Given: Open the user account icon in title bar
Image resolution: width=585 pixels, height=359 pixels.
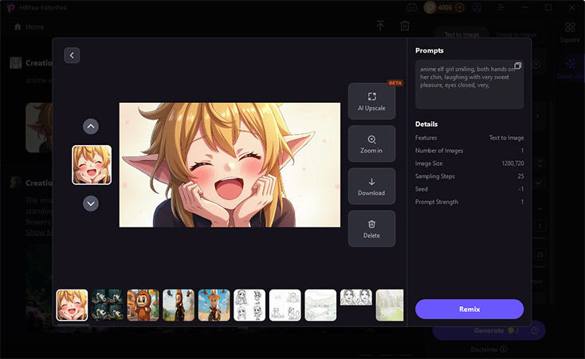Looking at the screenshot, I should pos(477,7).
